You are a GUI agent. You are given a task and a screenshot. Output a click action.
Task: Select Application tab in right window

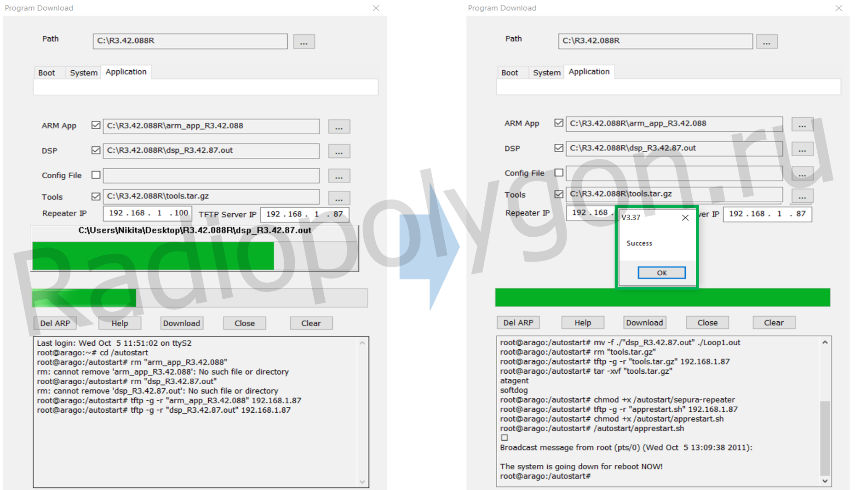(x=589, y=72)
